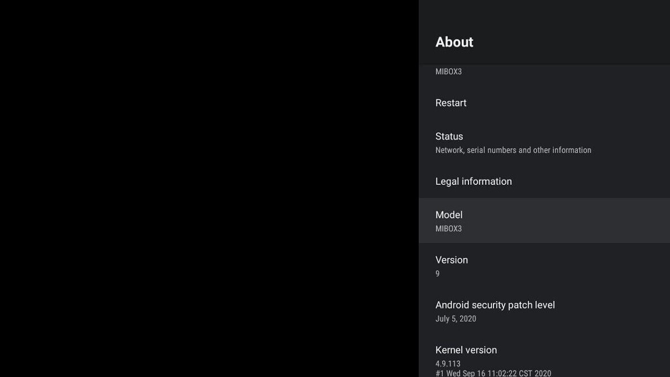Click the MIBOX3 value under Model

[x=448, y=228]
